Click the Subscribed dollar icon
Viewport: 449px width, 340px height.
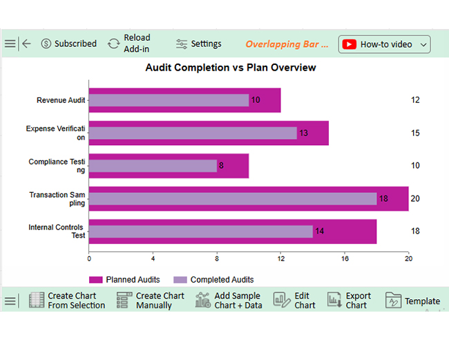coord(46,44)
